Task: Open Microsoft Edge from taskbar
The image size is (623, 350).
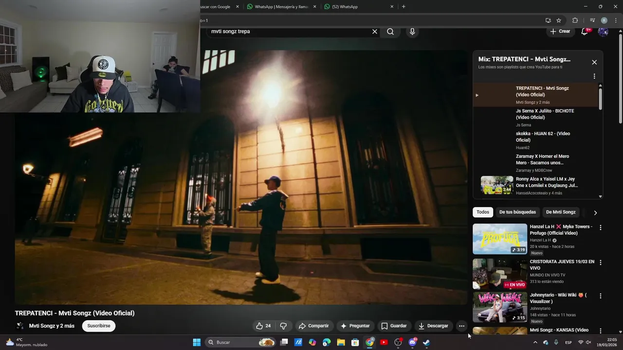Action: click(x=327, y=342)
